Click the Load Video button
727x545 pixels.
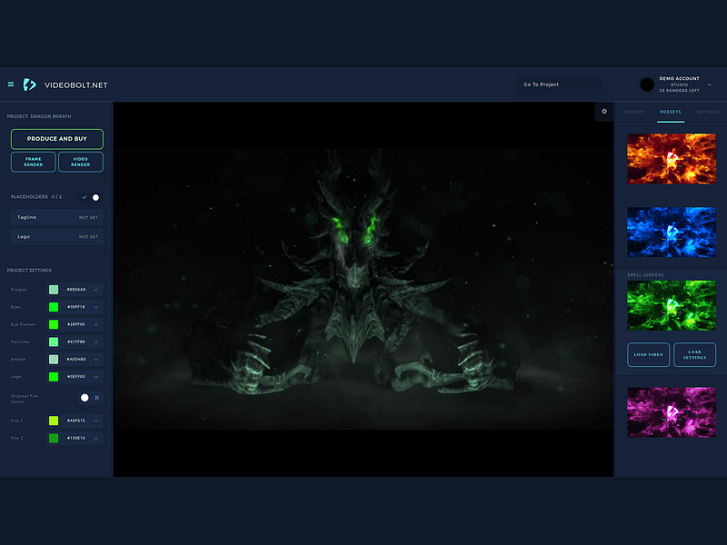pyautogui.click(x=648, y=354)
